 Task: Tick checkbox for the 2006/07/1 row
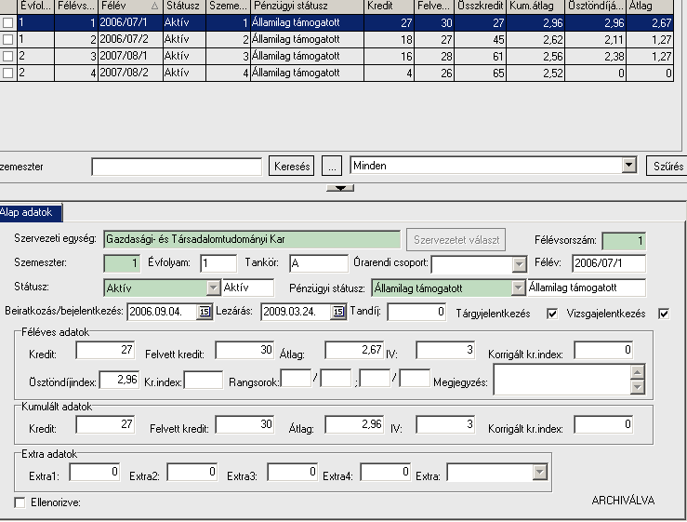[7, 23]
